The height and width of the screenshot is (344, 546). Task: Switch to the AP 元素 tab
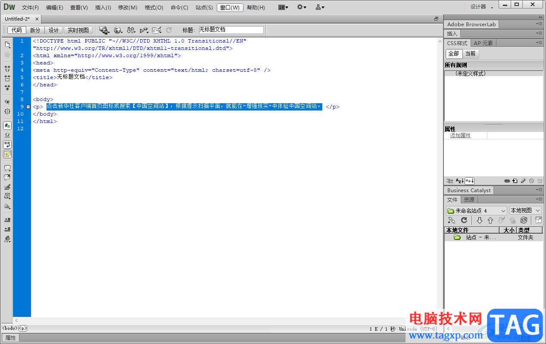tap(483, 43)
